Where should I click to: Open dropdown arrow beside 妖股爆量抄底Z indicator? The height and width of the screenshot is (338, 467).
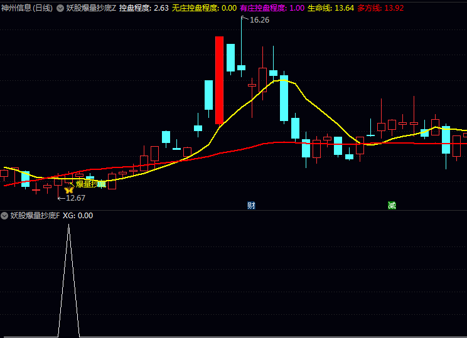pos(60,8)
